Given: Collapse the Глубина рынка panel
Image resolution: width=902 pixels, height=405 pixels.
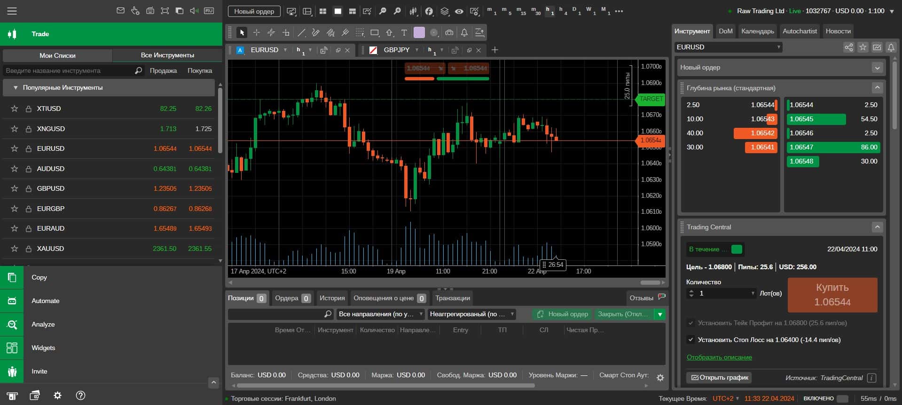Looking at the screenshot, I should pyautogui.click(x=877, y=88).
